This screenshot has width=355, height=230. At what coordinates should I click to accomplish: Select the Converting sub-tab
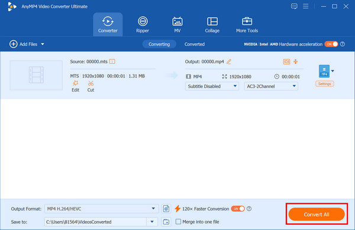(159, 44)
